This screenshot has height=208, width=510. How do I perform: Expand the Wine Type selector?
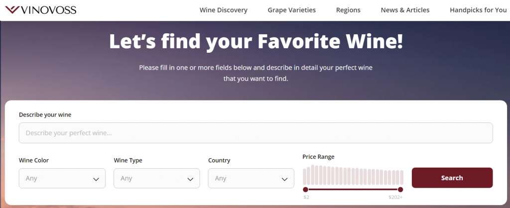(156, 178)
